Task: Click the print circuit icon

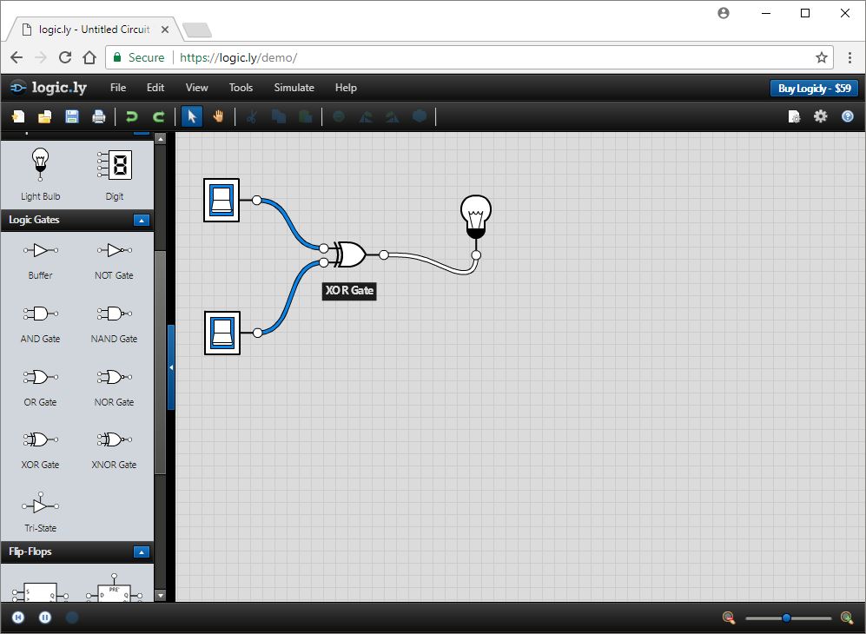Action: pyautogui.click(x=99, y=116)
